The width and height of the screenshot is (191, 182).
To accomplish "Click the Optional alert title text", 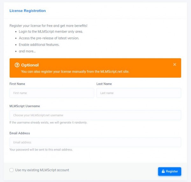I will 30,65.
